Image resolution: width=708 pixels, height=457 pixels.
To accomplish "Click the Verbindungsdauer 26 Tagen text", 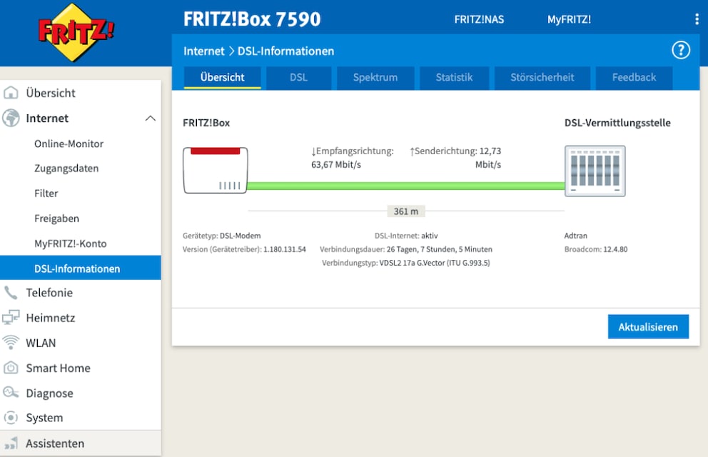I will tap(406, 249).
